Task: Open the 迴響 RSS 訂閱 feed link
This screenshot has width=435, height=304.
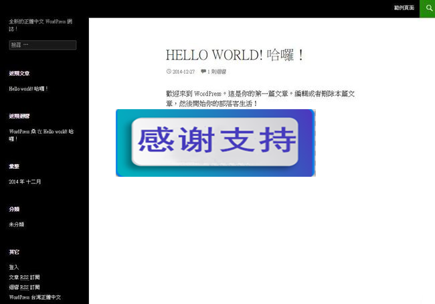Action: pos(24,287)
